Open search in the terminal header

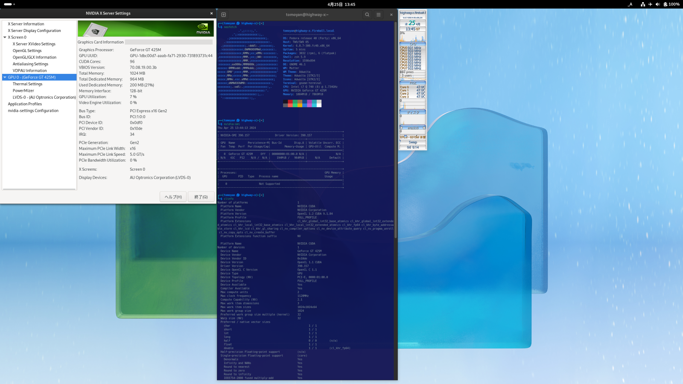coord(367,15)
